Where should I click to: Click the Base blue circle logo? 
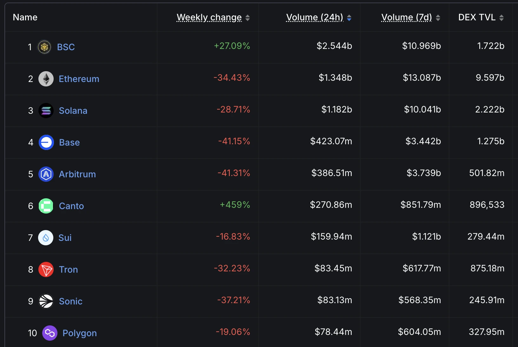(x=46, y=142)
